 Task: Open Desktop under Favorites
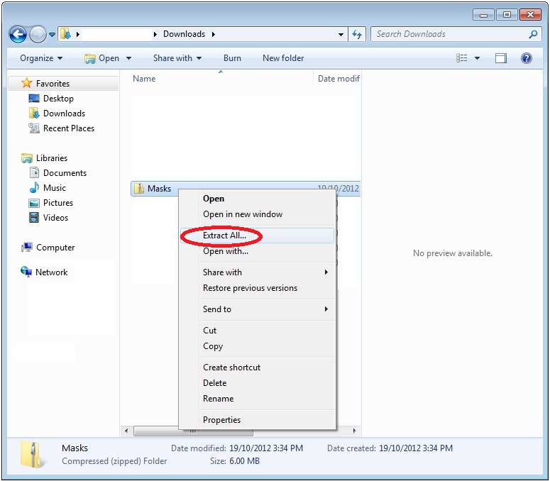[x=58, y=99]
